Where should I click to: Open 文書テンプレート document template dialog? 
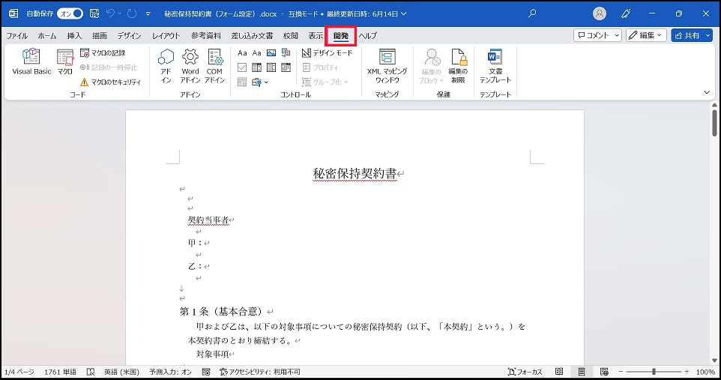coord(495,66)
